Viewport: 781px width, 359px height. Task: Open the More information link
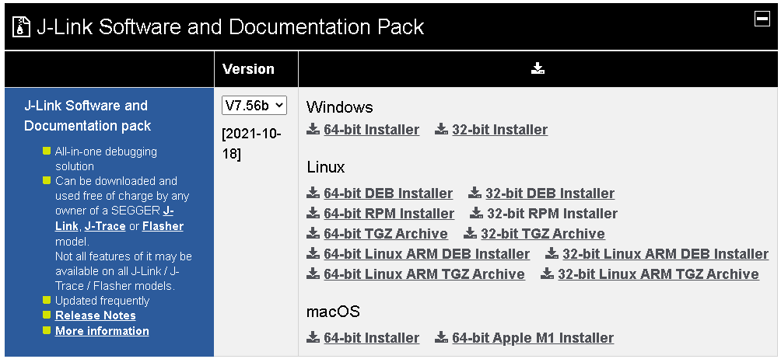click(x=102, y=331)
